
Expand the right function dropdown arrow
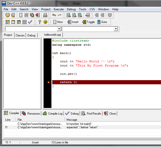(x=116, y=29)
